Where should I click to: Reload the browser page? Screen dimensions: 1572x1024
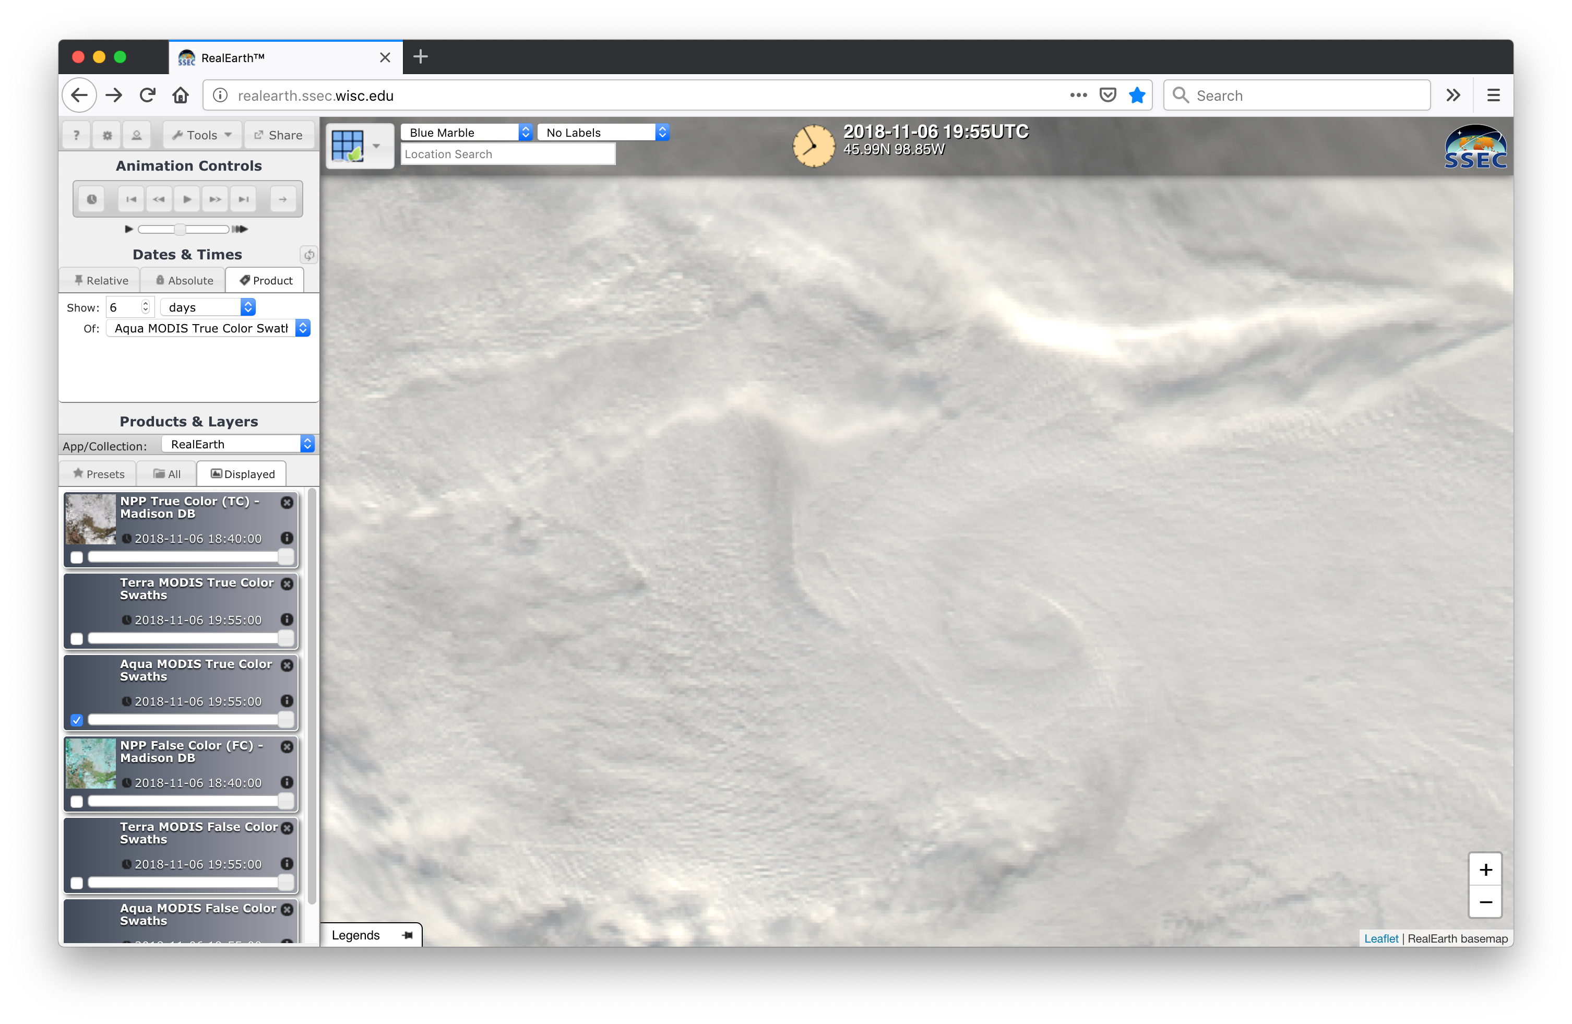click(x=147, y=95)
